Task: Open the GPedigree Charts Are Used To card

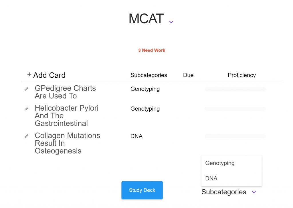Action: tap(65, 92)
